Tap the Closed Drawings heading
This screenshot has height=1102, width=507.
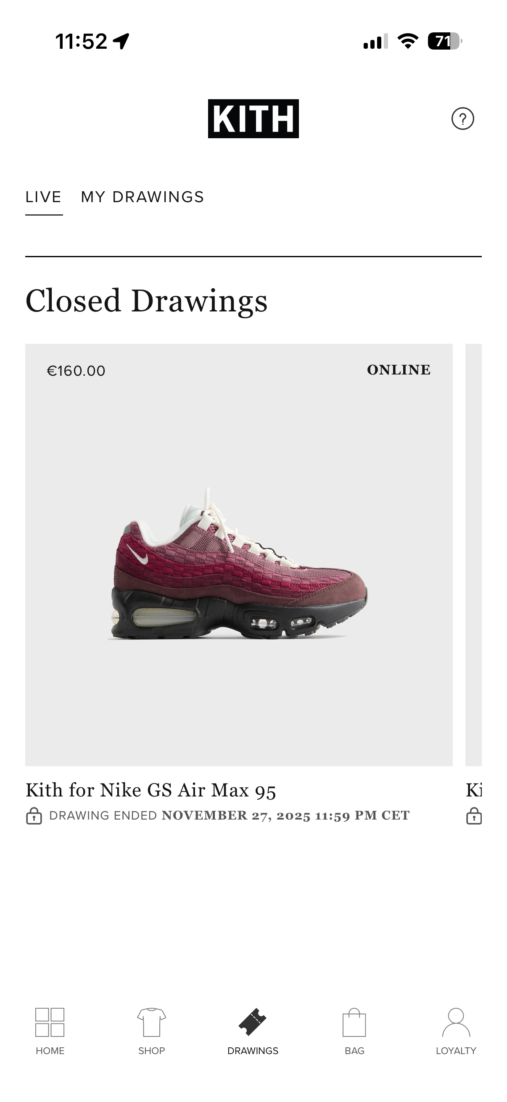point(146,301)
